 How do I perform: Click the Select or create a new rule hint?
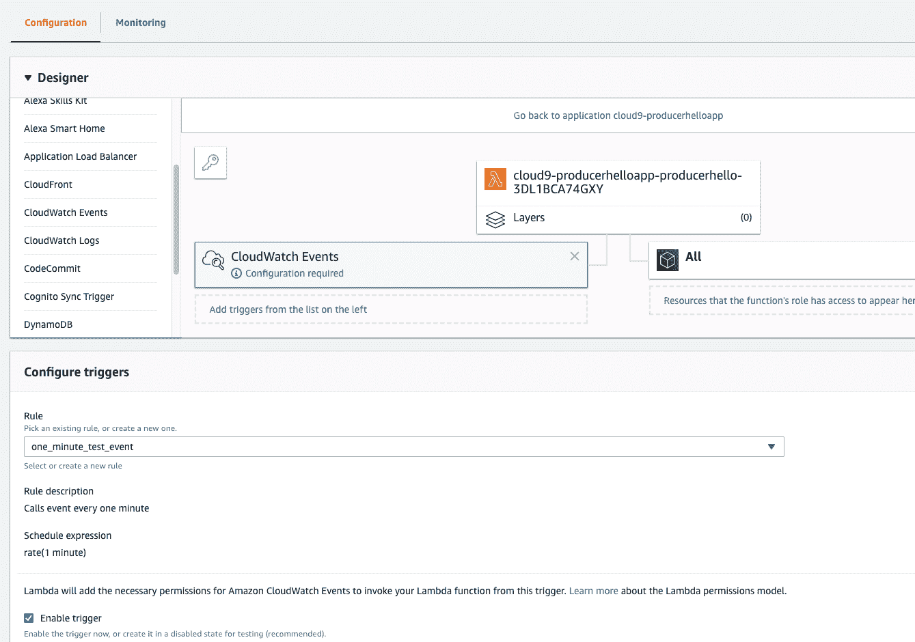pyautogui.click(x=73, y=466)
